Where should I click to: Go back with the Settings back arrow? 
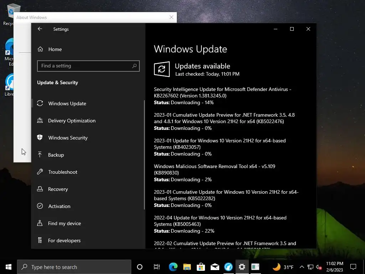pos(40,29)
